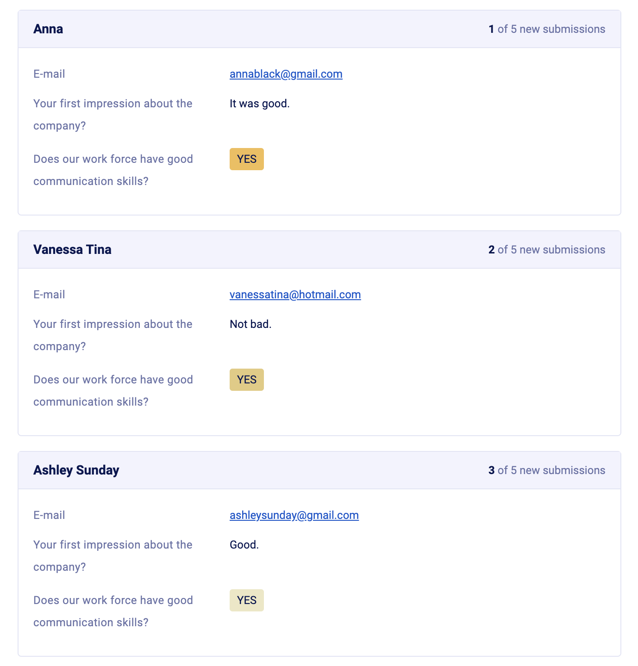The height and width of the screenshot is (666, 638).
Task: Click the E-mail label in Ashley Sunday's card
Action: pos(49,515)
